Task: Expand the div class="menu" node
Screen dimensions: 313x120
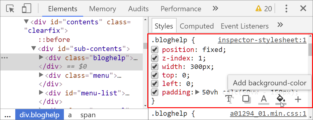Action: click(41, 75)
